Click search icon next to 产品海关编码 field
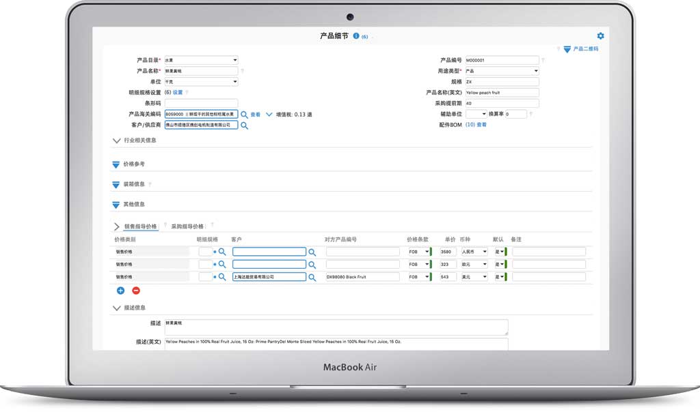 pos(244,115)
